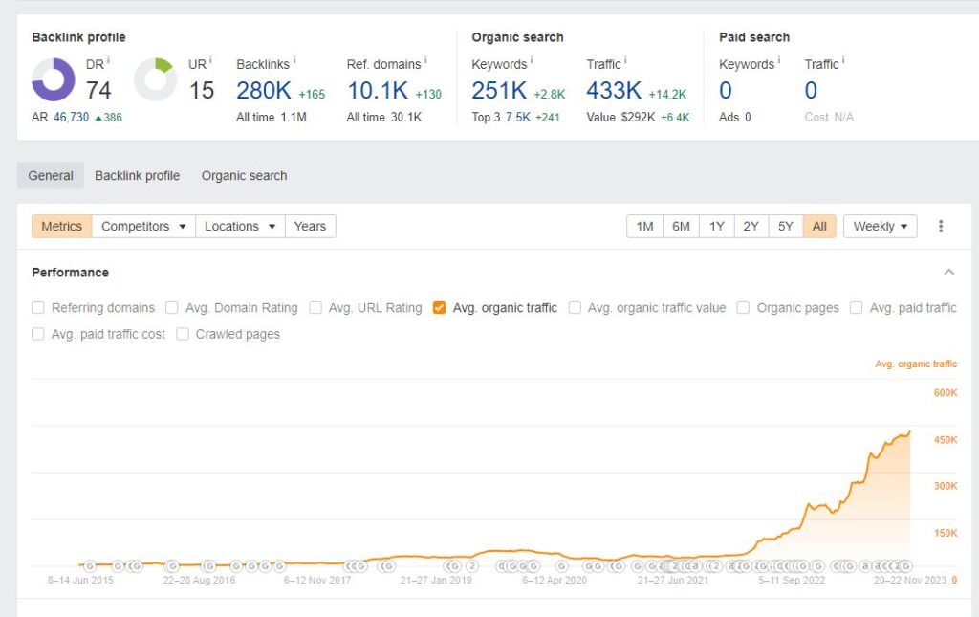Viewport: 979px width, 617px height.
Task: Click the Backlinks info icon
Action: [294, 62]
